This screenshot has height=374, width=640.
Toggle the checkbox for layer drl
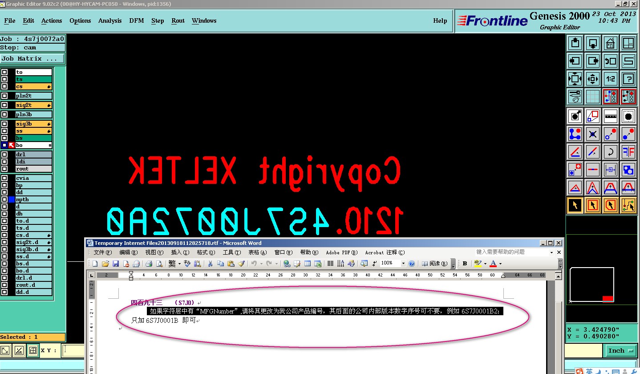(4, 154)
